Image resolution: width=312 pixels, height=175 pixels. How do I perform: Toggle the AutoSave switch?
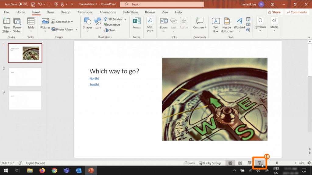tap(23, 4)
